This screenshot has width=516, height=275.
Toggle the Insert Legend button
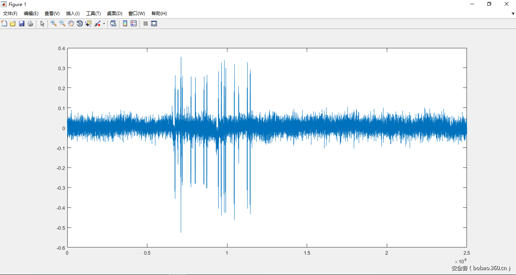pyautogui.click(x=133, y=23)
